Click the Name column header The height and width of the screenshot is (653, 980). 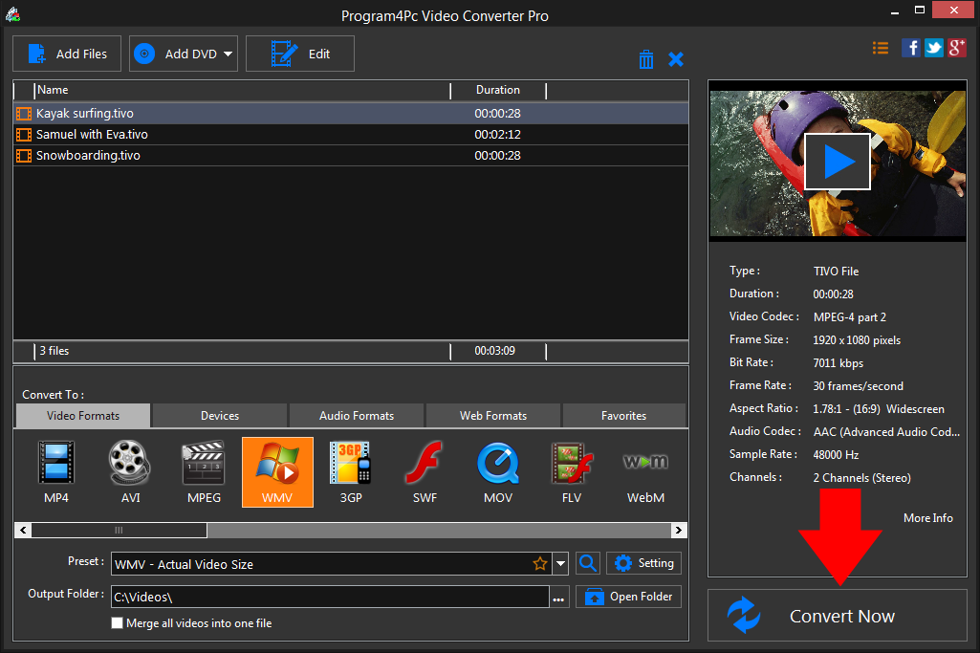point(242,90)
